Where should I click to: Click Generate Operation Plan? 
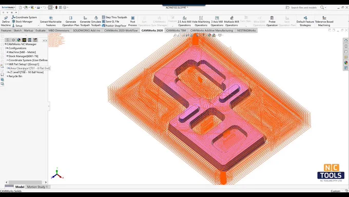click(70, 22)
